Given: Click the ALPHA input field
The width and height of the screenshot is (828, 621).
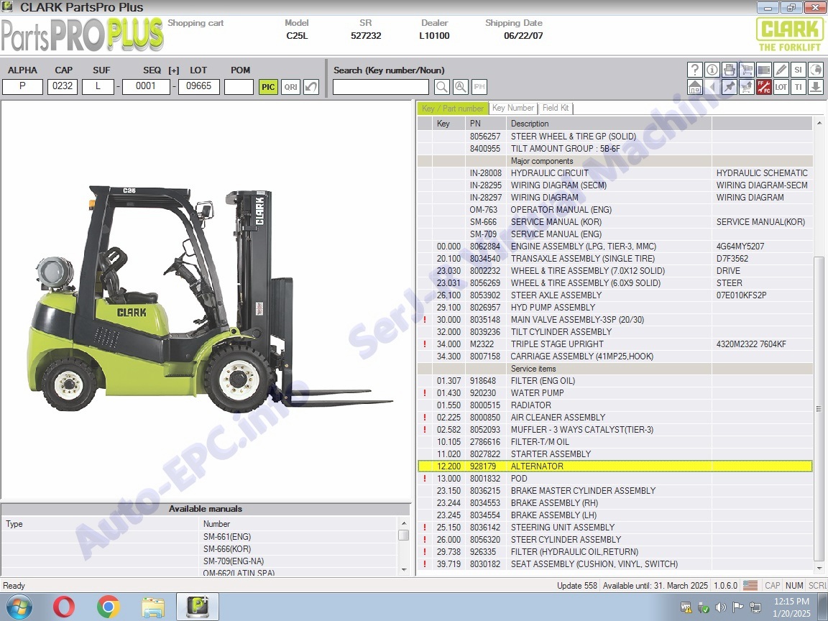Looking at the screenshot, I should coord(23,86).
